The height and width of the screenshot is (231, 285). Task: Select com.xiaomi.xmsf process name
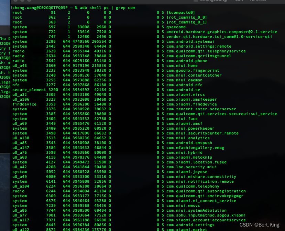184,124
